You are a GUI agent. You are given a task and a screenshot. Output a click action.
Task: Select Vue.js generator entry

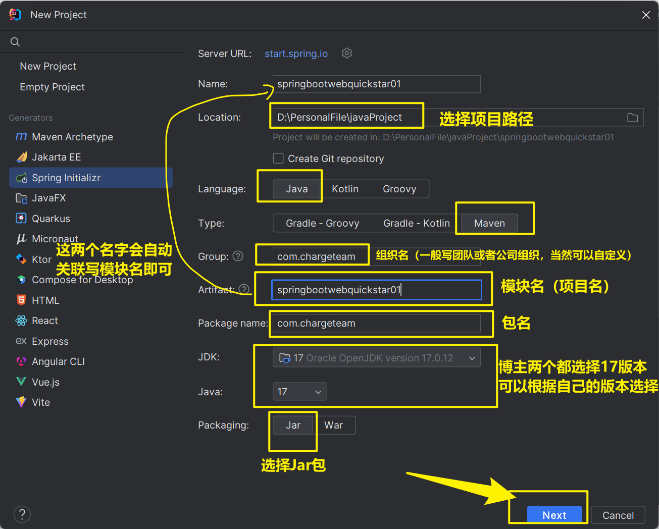pyautogui.click(x=45, y=382)
